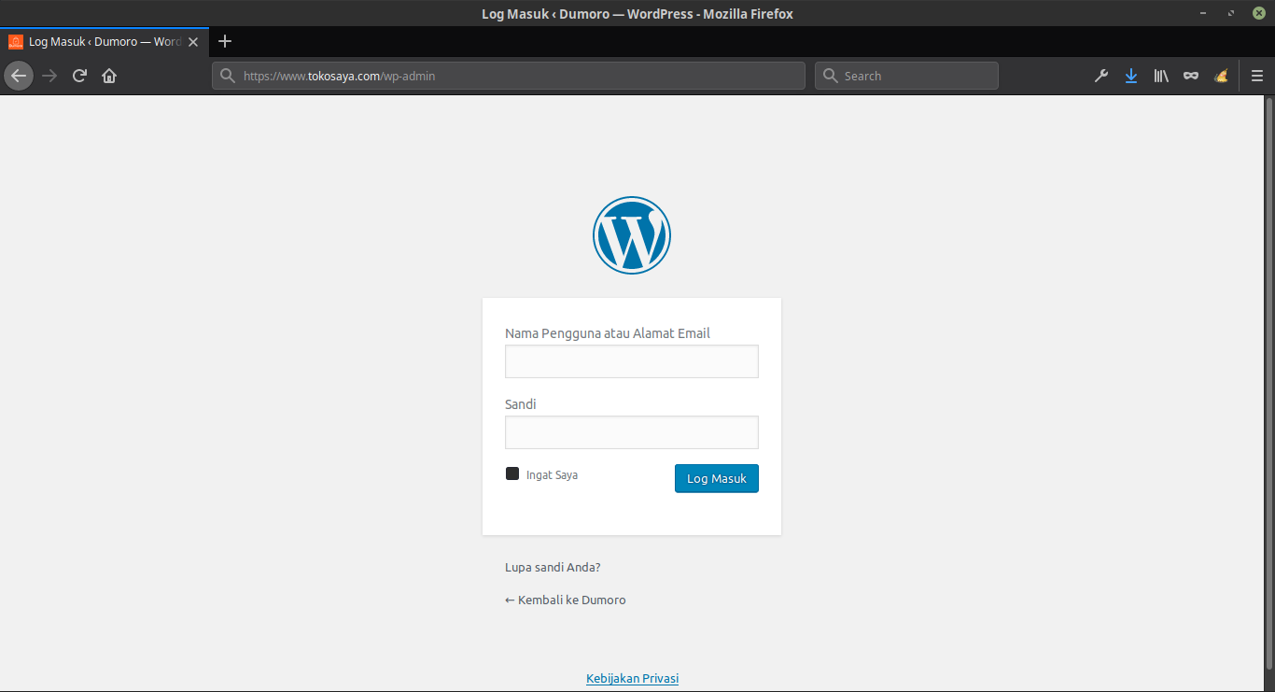Go back using the back arrow button
1275x692 pixels.
pos(19,76)
